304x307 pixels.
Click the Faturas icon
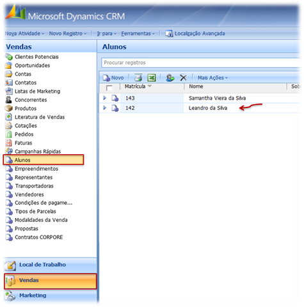9,143
